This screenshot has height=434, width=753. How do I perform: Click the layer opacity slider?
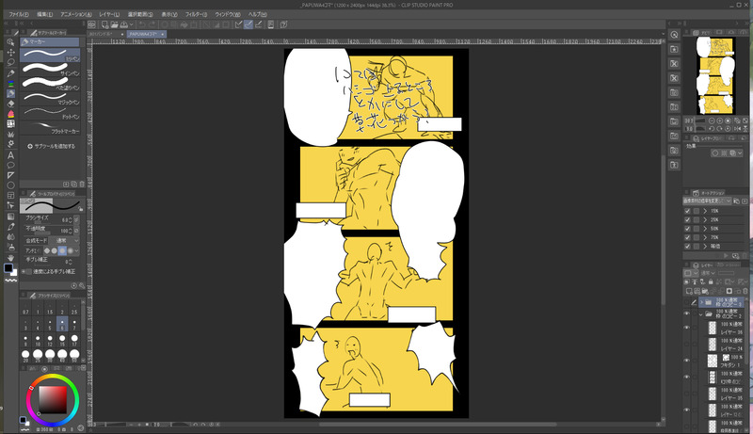click(726, 273)
